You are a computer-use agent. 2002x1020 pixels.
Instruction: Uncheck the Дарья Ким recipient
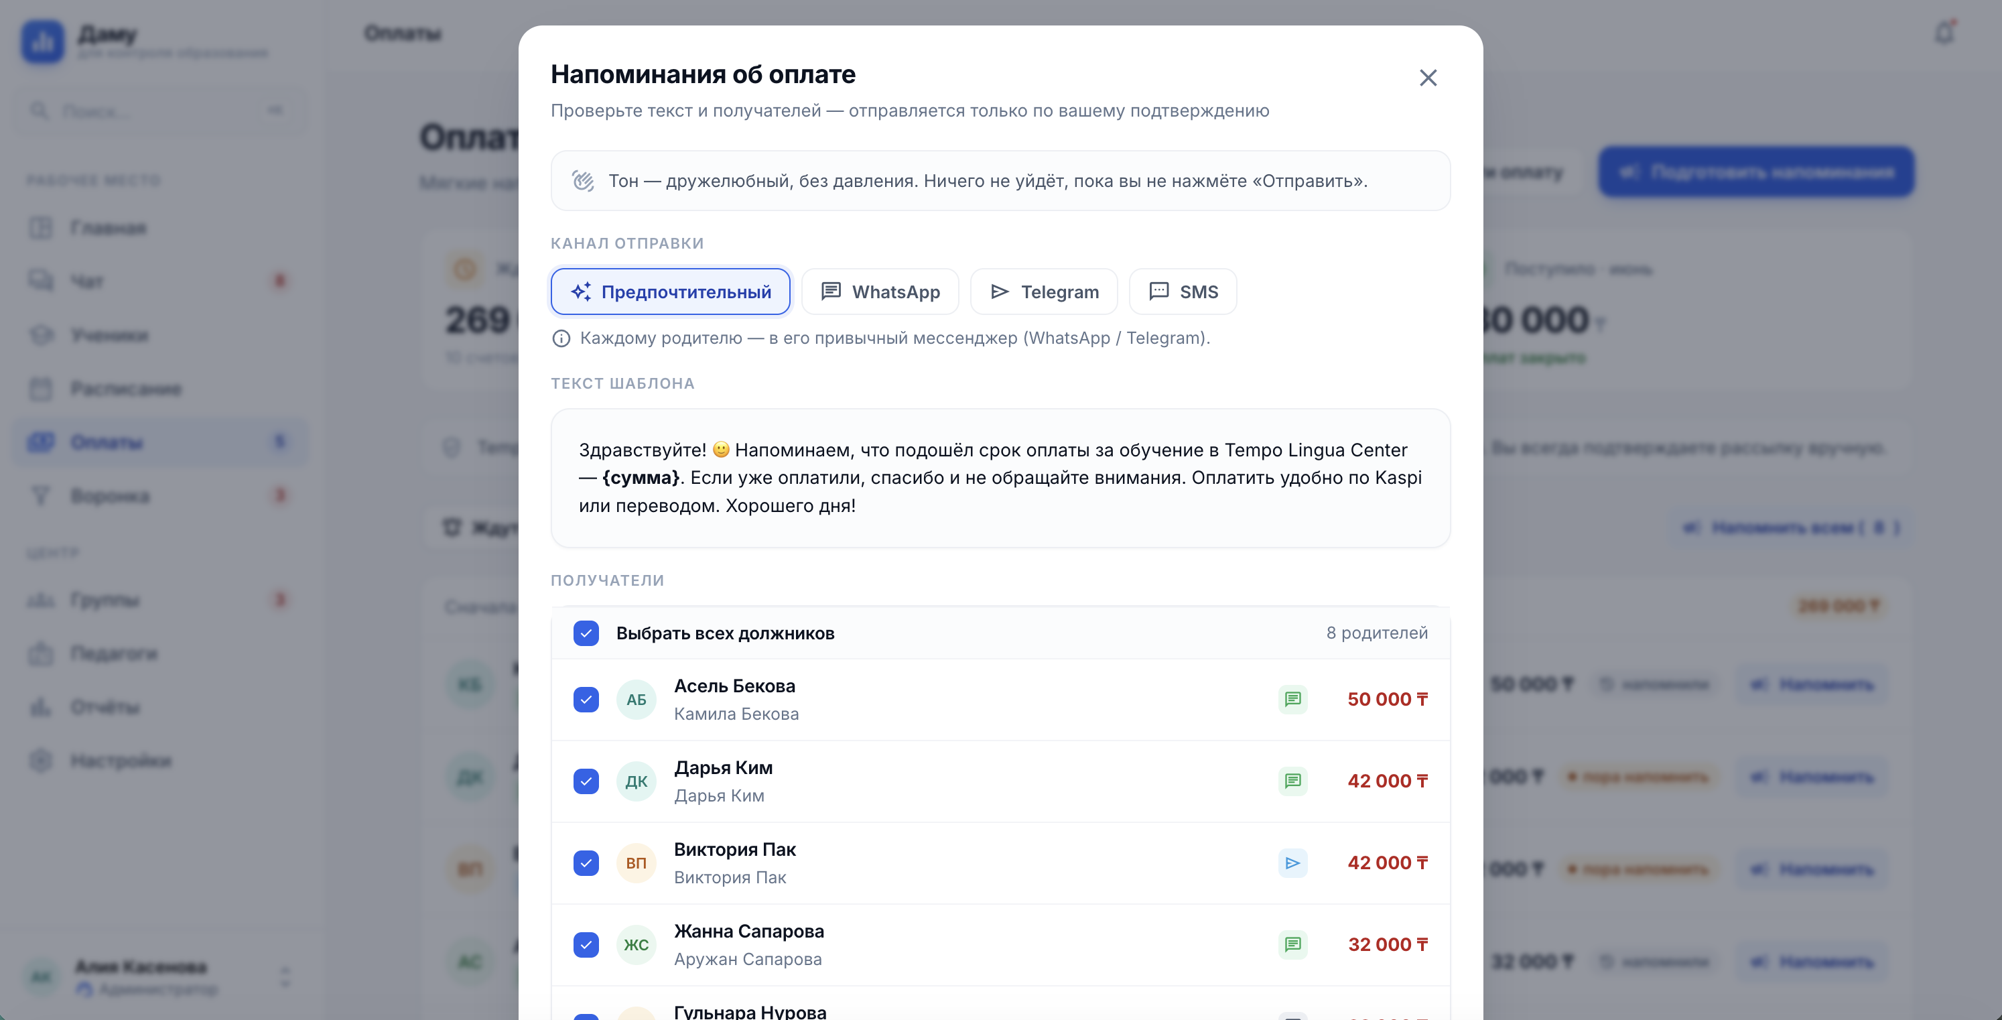[x=586, y=781]
